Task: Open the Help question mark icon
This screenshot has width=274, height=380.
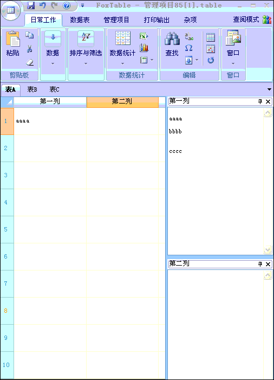Action: pos(67,5)
